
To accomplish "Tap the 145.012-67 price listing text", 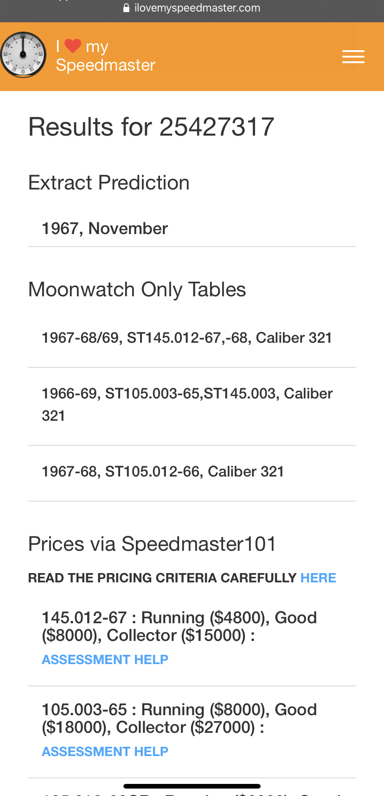I will (179, 626).
